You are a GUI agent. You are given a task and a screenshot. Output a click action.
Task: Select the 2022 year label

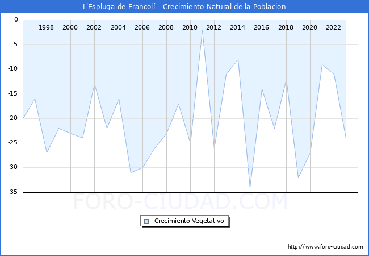333,27
